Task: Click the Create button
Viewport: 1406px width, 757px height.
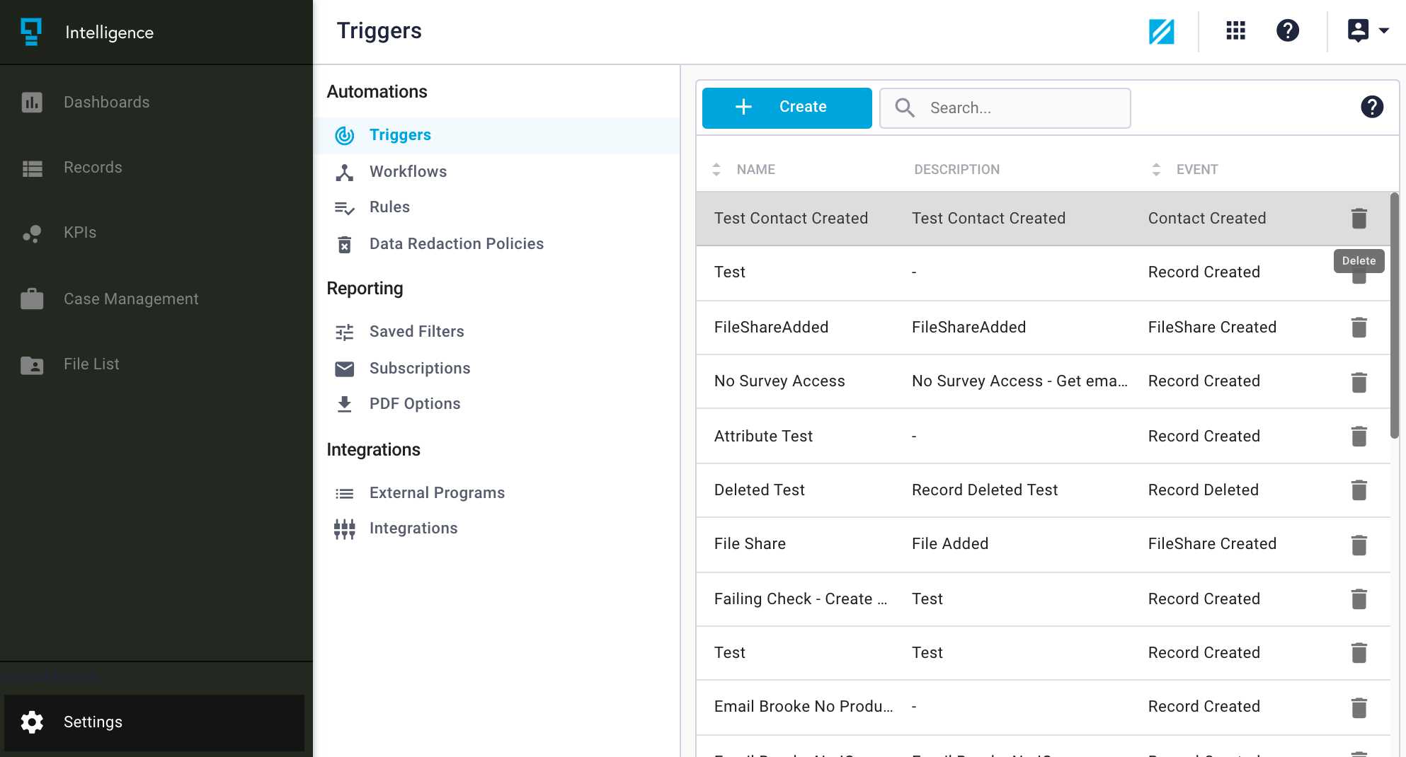Action: pos(787,108)
